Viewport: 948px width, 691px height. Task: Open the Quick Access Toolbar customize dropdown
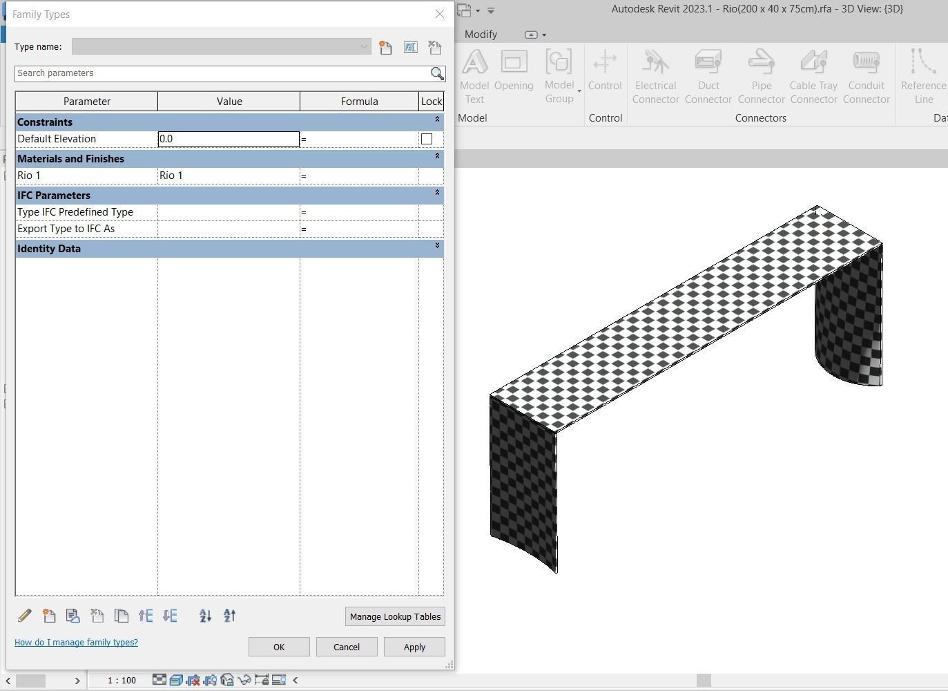(x=491, y=10)
